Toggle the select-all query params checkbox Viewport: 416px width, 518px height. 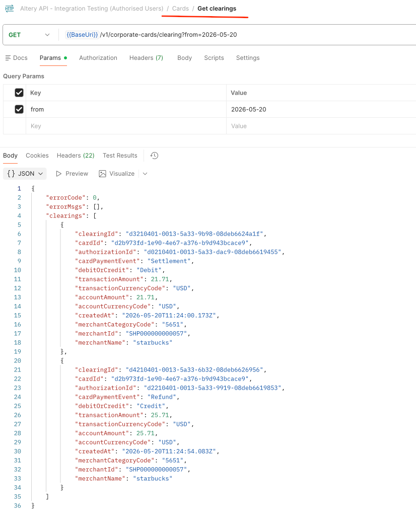click(19, 93)
